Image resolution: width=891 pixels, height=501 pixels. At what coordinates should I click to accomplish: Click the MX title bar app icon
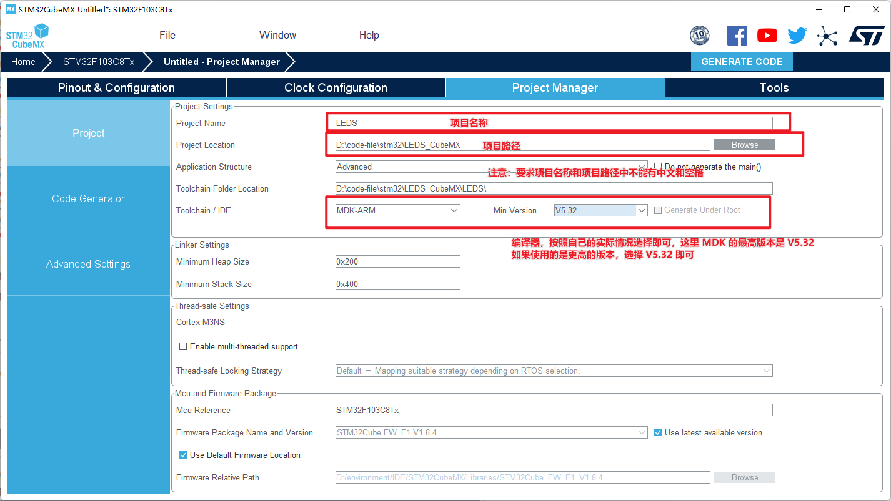(x=10, y=9)
